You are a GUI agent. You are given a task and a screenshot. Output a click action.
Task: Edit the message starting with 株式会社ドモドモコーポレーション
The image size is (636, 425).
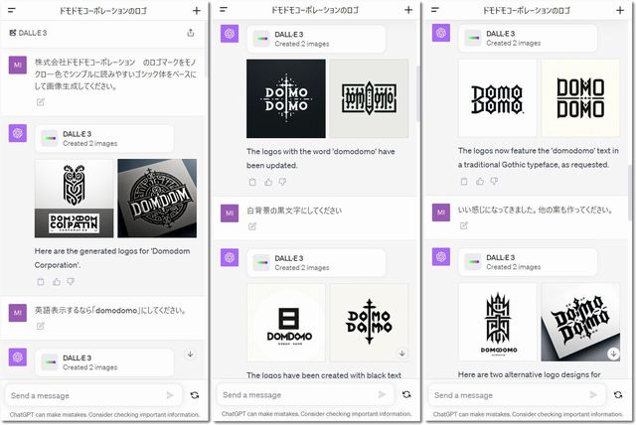tap(40, 101)
